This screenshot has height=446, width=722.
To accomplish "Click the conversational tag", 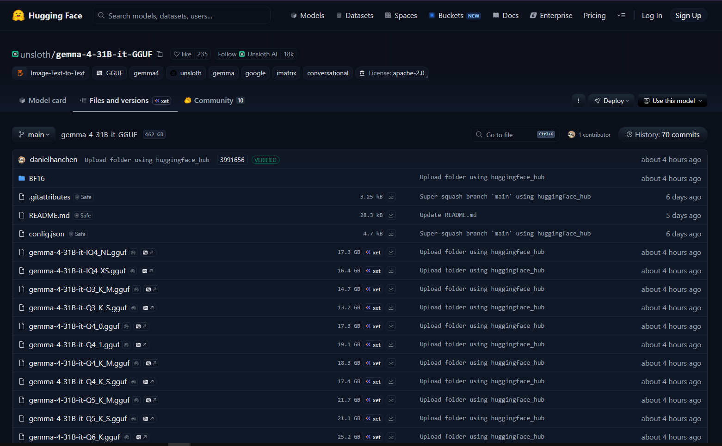I will point(328,73).
